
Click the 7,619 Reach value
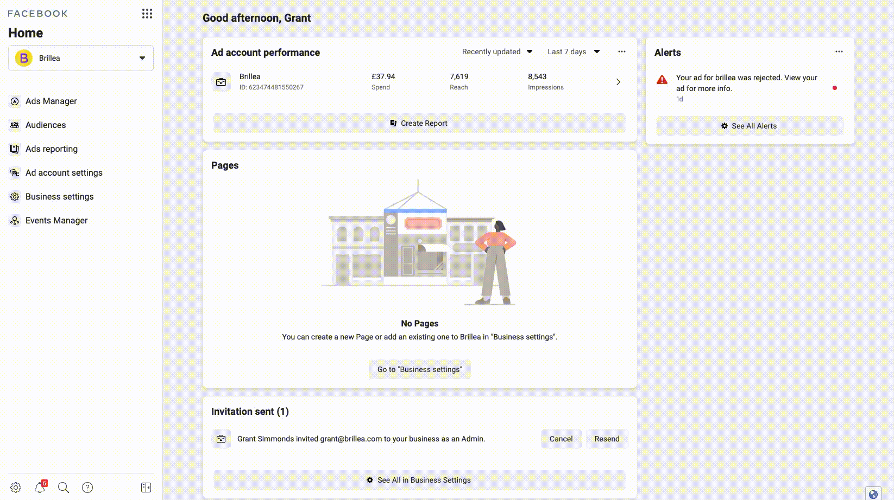(459, 77)
